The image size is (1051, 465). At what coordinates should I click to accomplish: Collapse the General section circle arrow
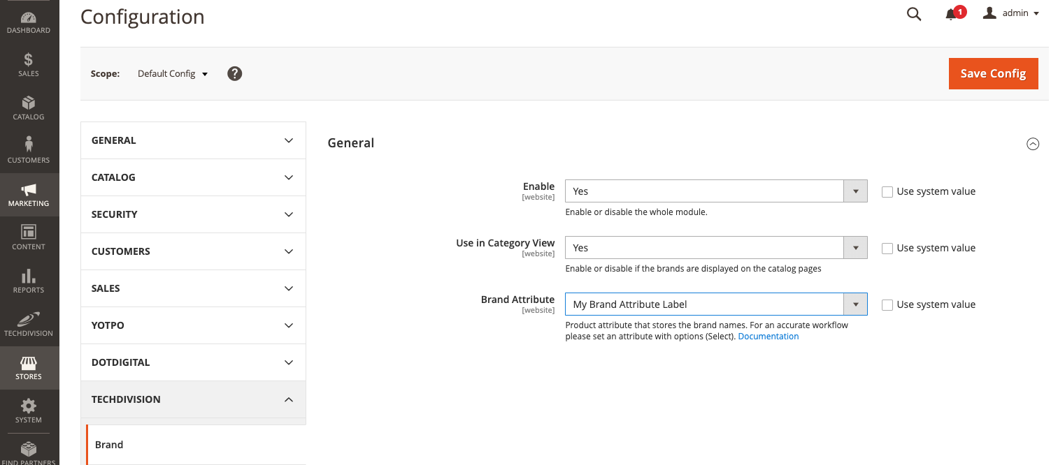(x=1033, y=144)
